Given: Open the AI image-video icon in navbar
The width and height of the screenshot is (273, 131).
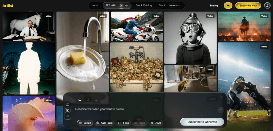Looking at the screenshot, I should [121, 5].
